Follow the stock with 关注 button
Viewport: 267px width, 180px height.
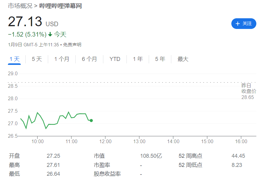coord(244,24)
